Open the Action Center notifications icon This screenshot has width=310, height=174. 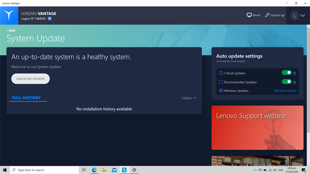tap(304, 170)
